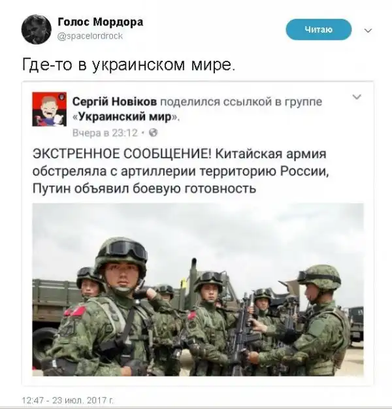Click the поделился ссылкой в группе text
This screenshot has height=409, width=392.
[241, 102]
